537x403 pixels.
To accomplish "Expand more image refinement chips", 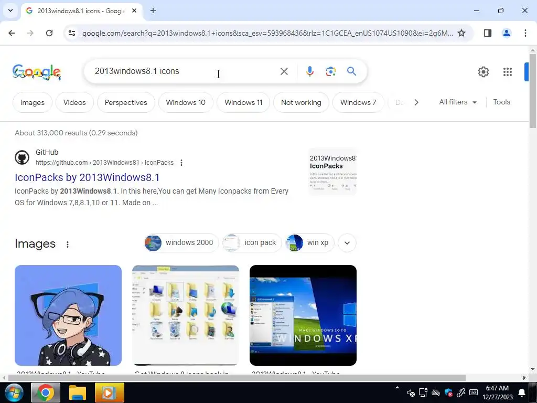I will pyautogui.click(x=347, y=243).
